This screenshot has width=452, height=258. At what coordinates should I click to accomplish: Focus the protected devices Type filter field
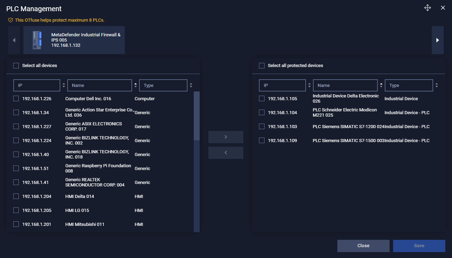tap(409, 85)
